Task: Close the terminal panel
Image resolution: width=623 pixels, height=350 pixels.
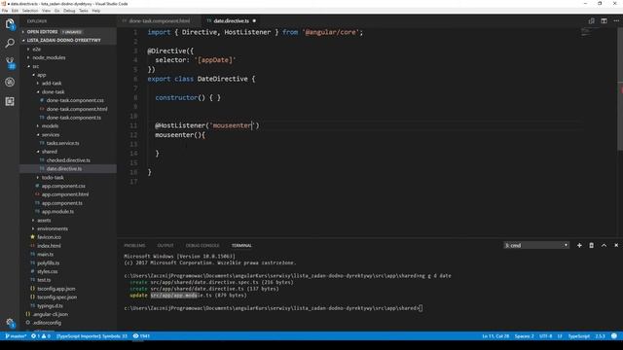Action: pos(616,246)
